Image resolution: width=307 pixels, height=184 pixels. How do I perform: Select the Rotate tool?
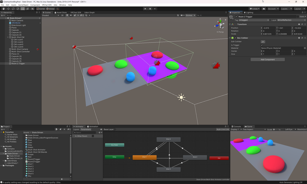pos(13,9)
